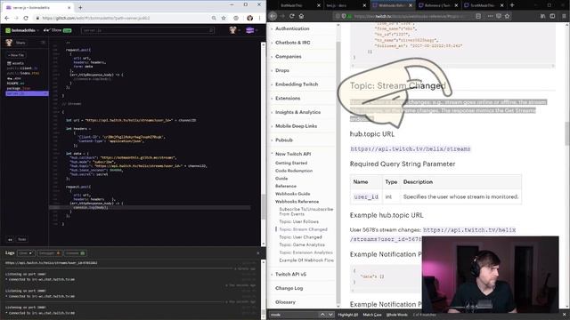The height and width of the screenshot is (320, 570).
Task: Expand Insights & Analytics section
Action: (x=297, y=112)
